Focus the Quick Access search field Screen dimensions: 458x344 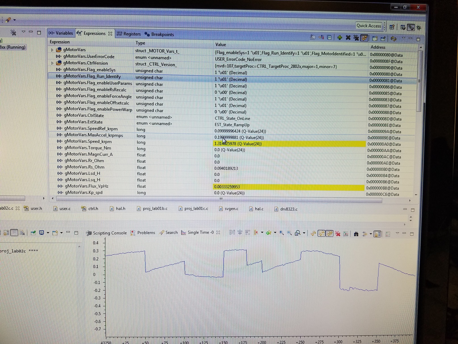pos(369,26)
